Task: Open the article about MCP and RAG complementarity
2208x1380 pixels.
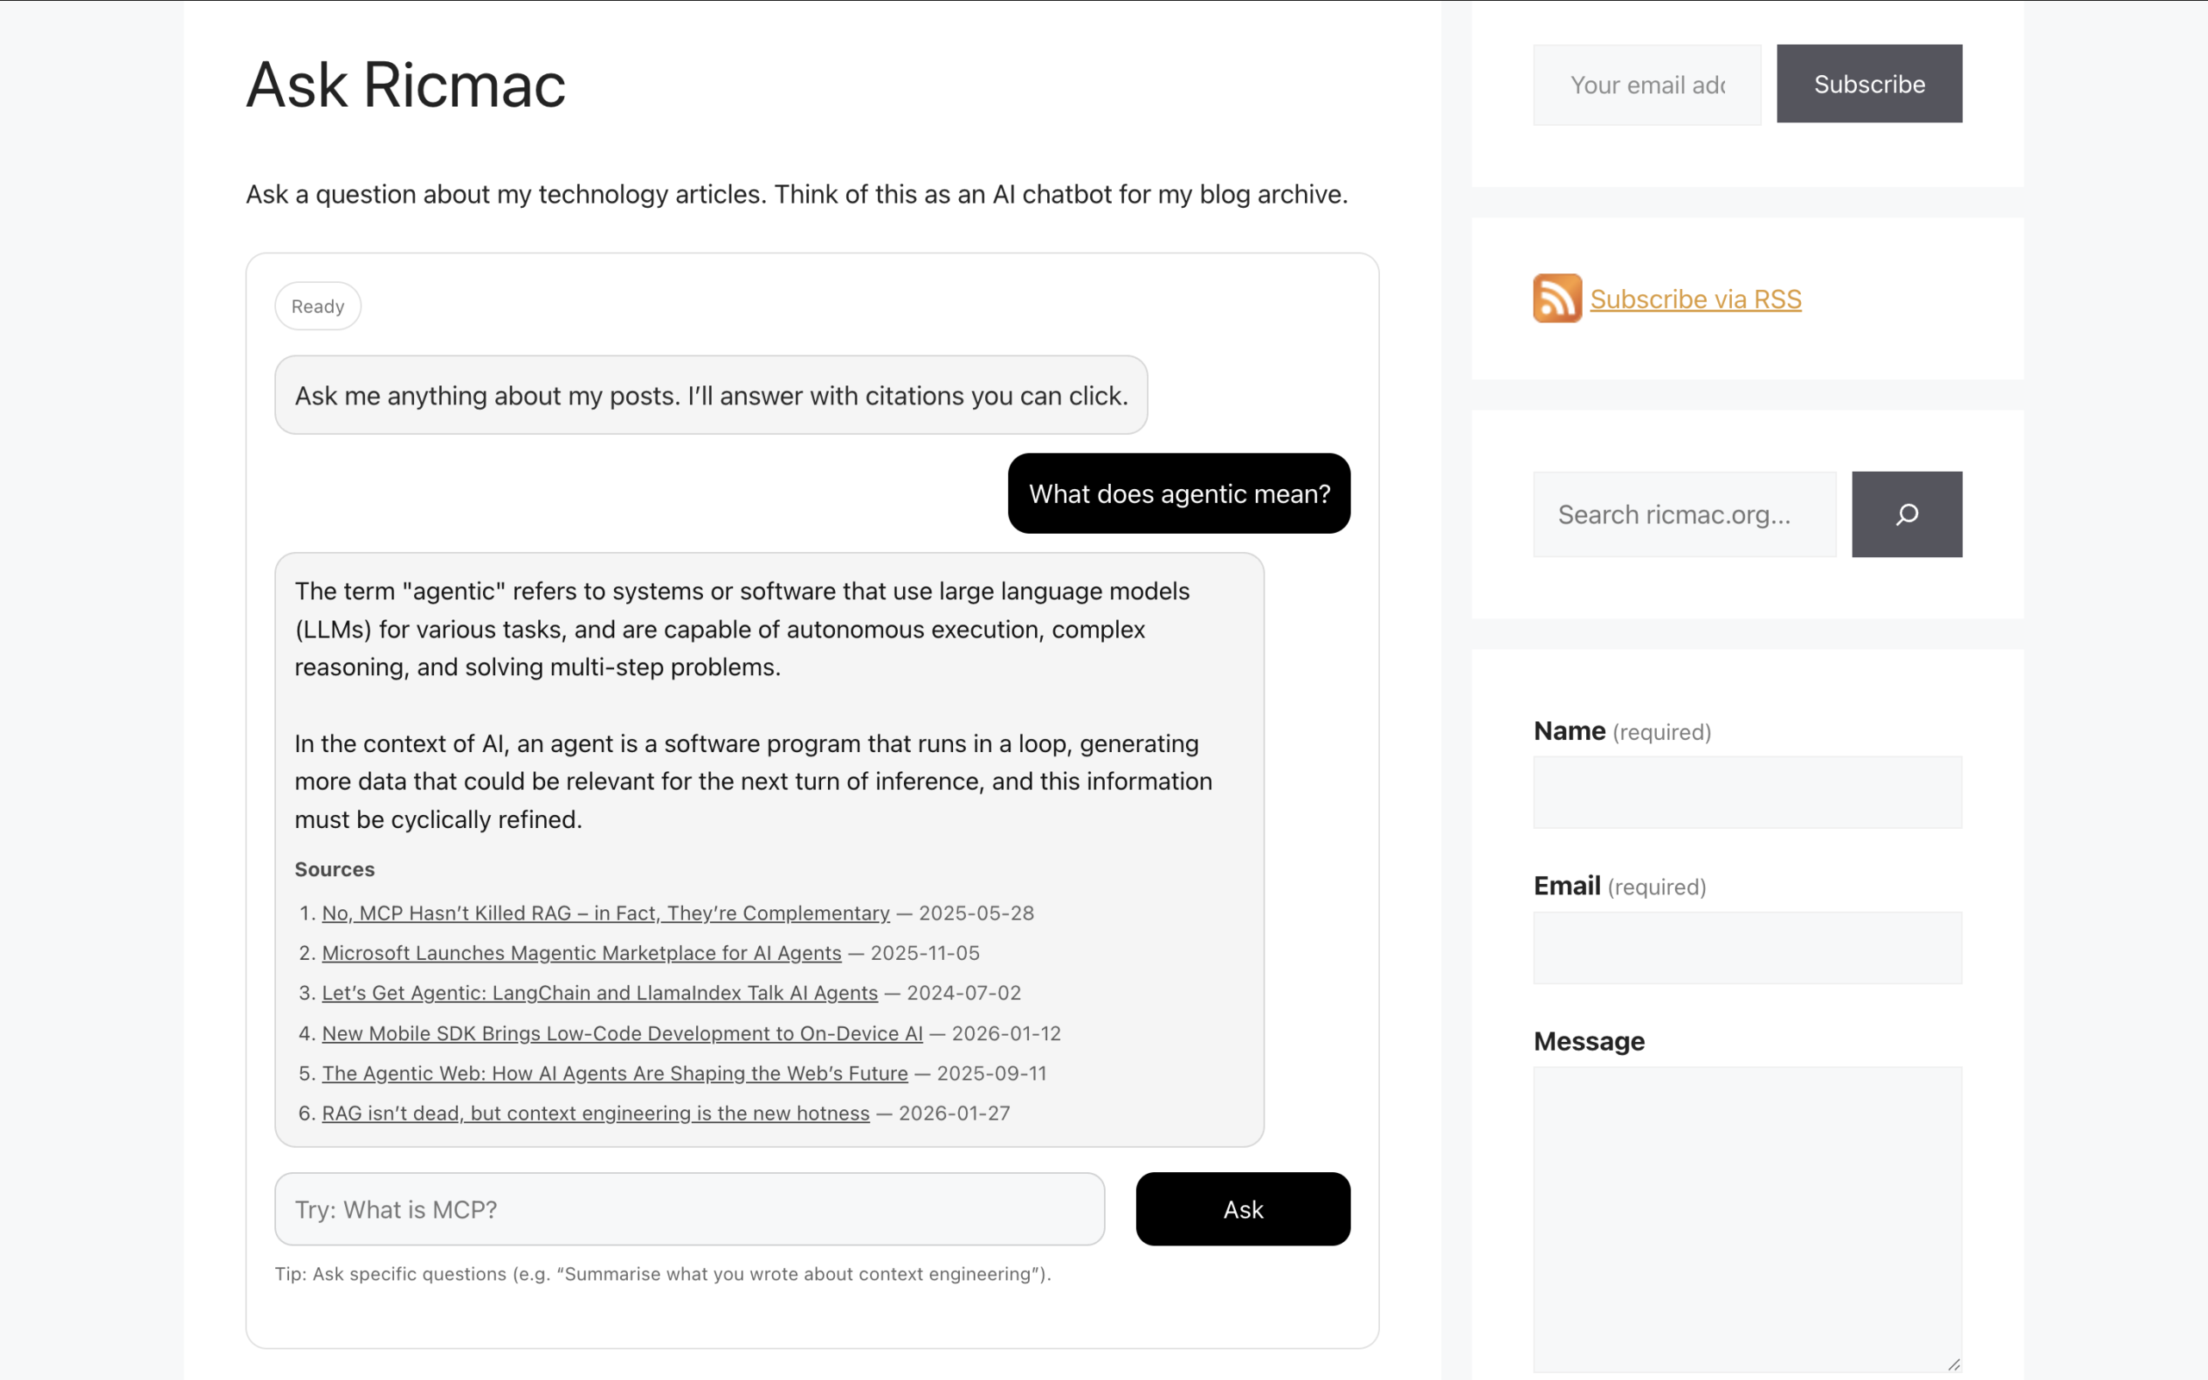Action: point(605,912)
